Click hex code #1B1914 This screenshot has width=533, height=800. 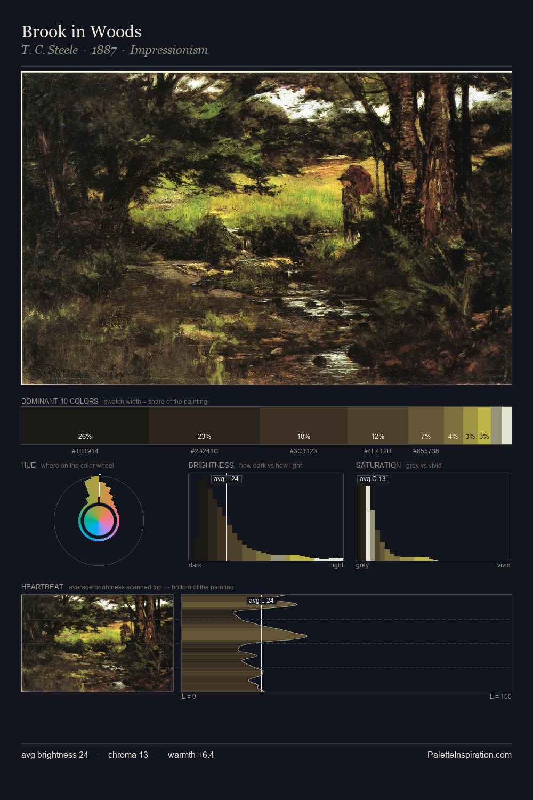[x=85, y=451]
